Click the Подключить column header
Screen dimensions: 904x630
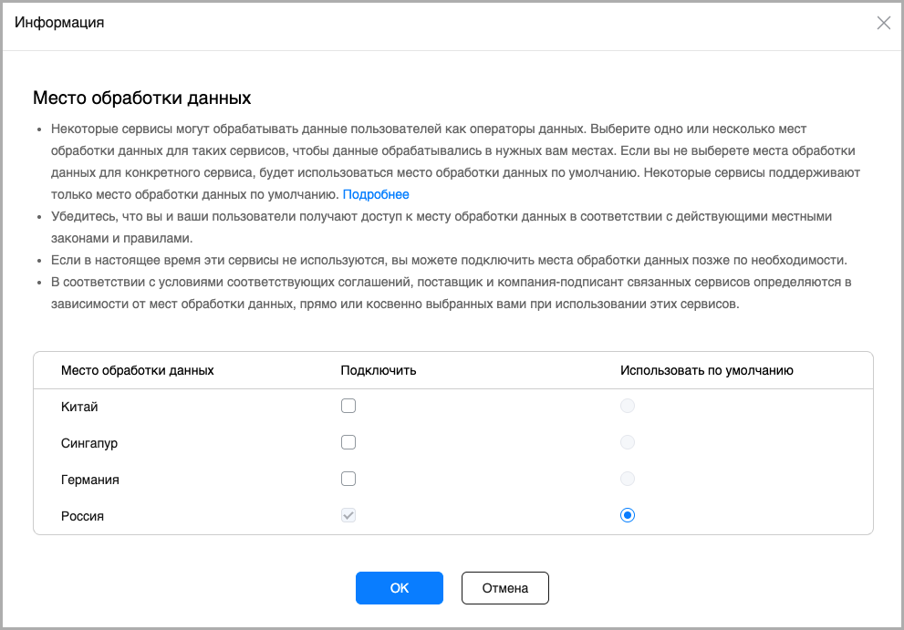point(378,370)
